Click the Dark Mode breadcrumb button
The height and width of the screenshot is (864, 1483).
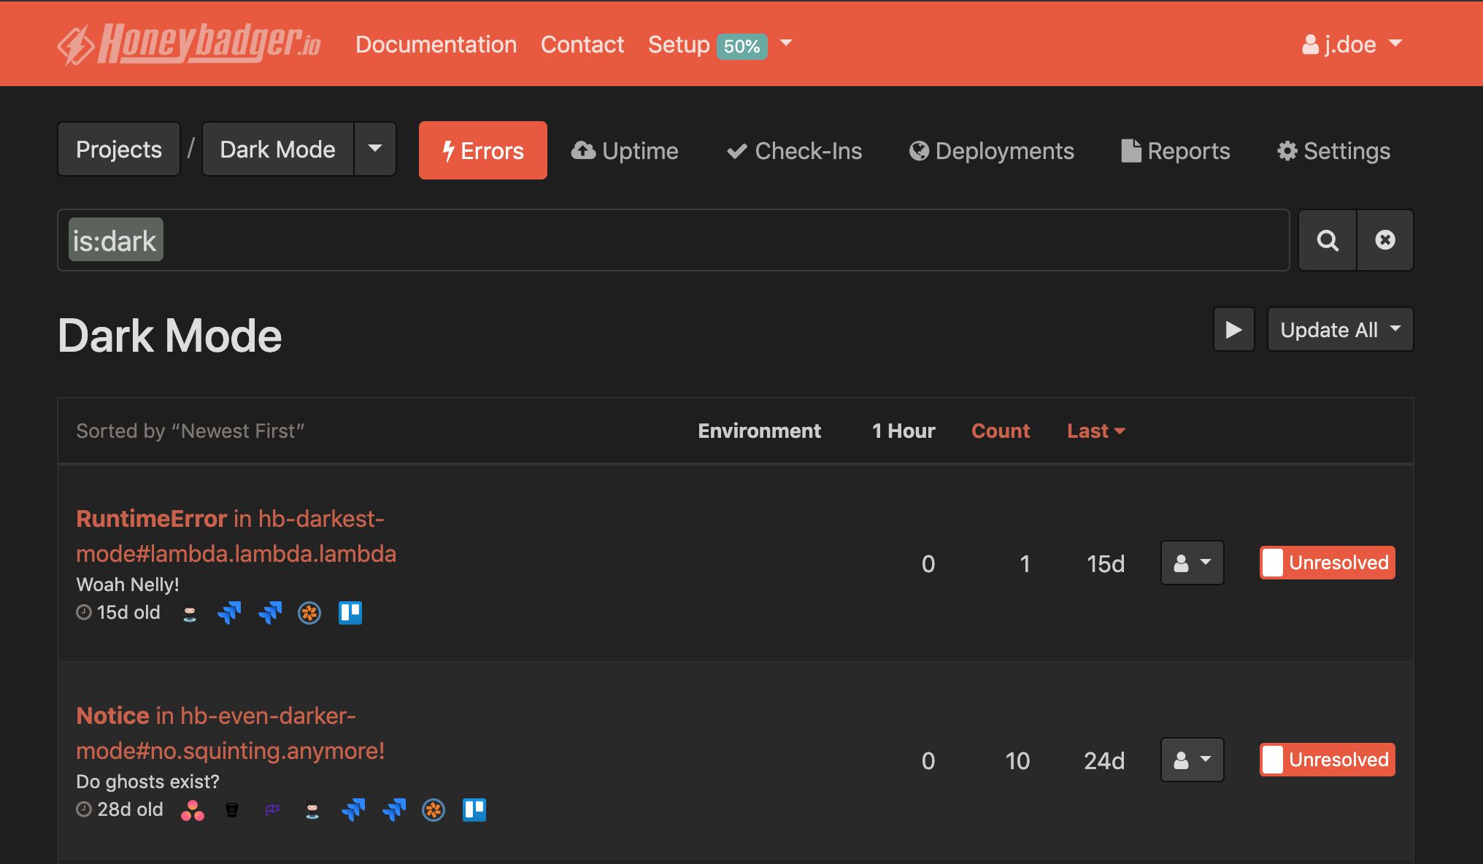(277, 149)
